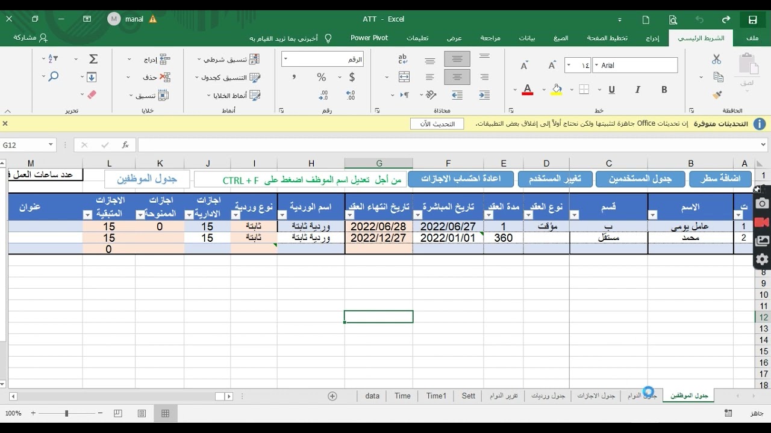Screen dimensions: 771x433
Task: Toggle the middle vertical alignment button
Action: point(457,59)
